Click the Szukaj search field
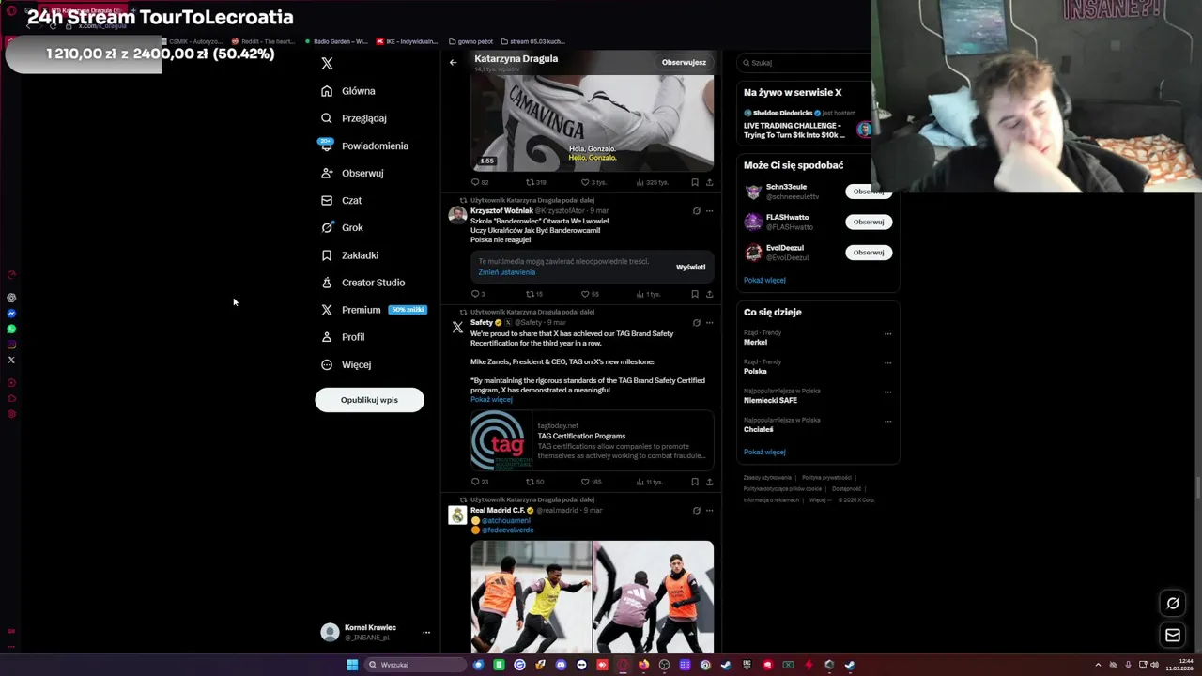 [806, 63]
